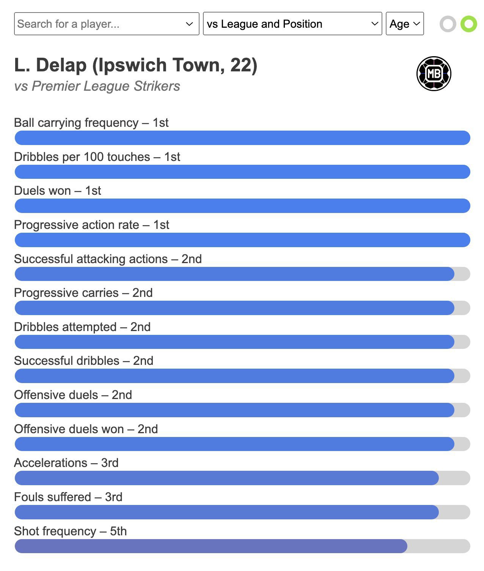Open the Age dropdown

(405, 24)
